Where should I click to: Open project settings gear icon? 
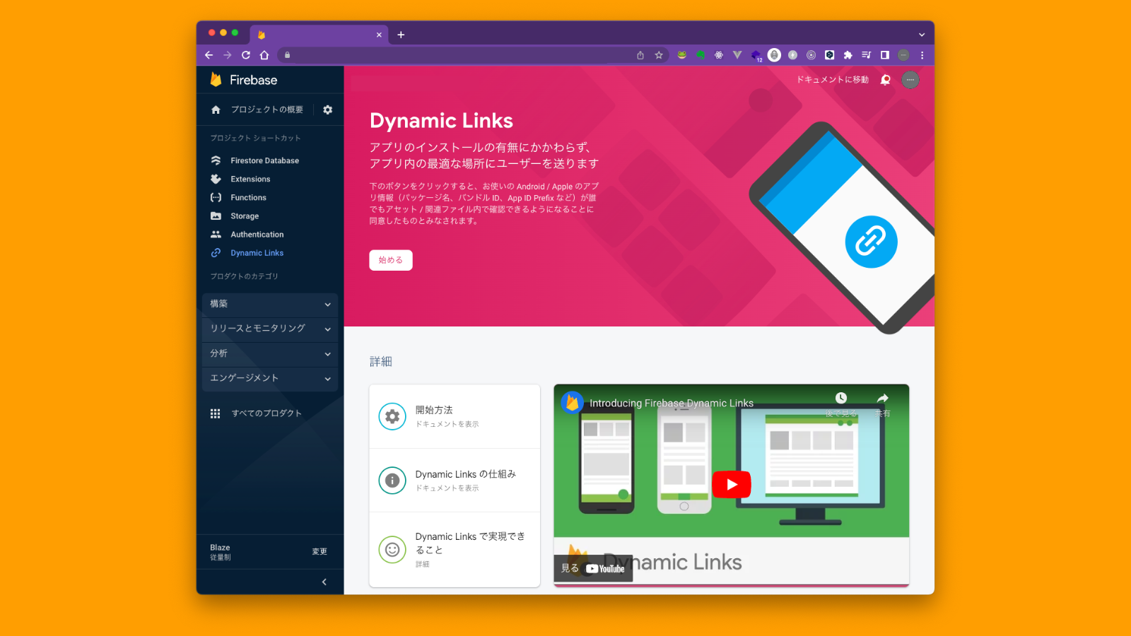327,110
